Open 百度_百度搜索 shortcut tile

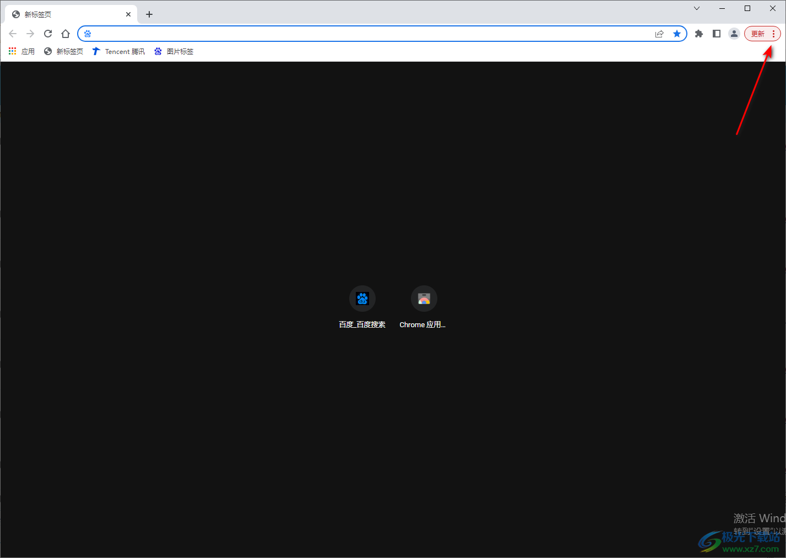point(362,307)
